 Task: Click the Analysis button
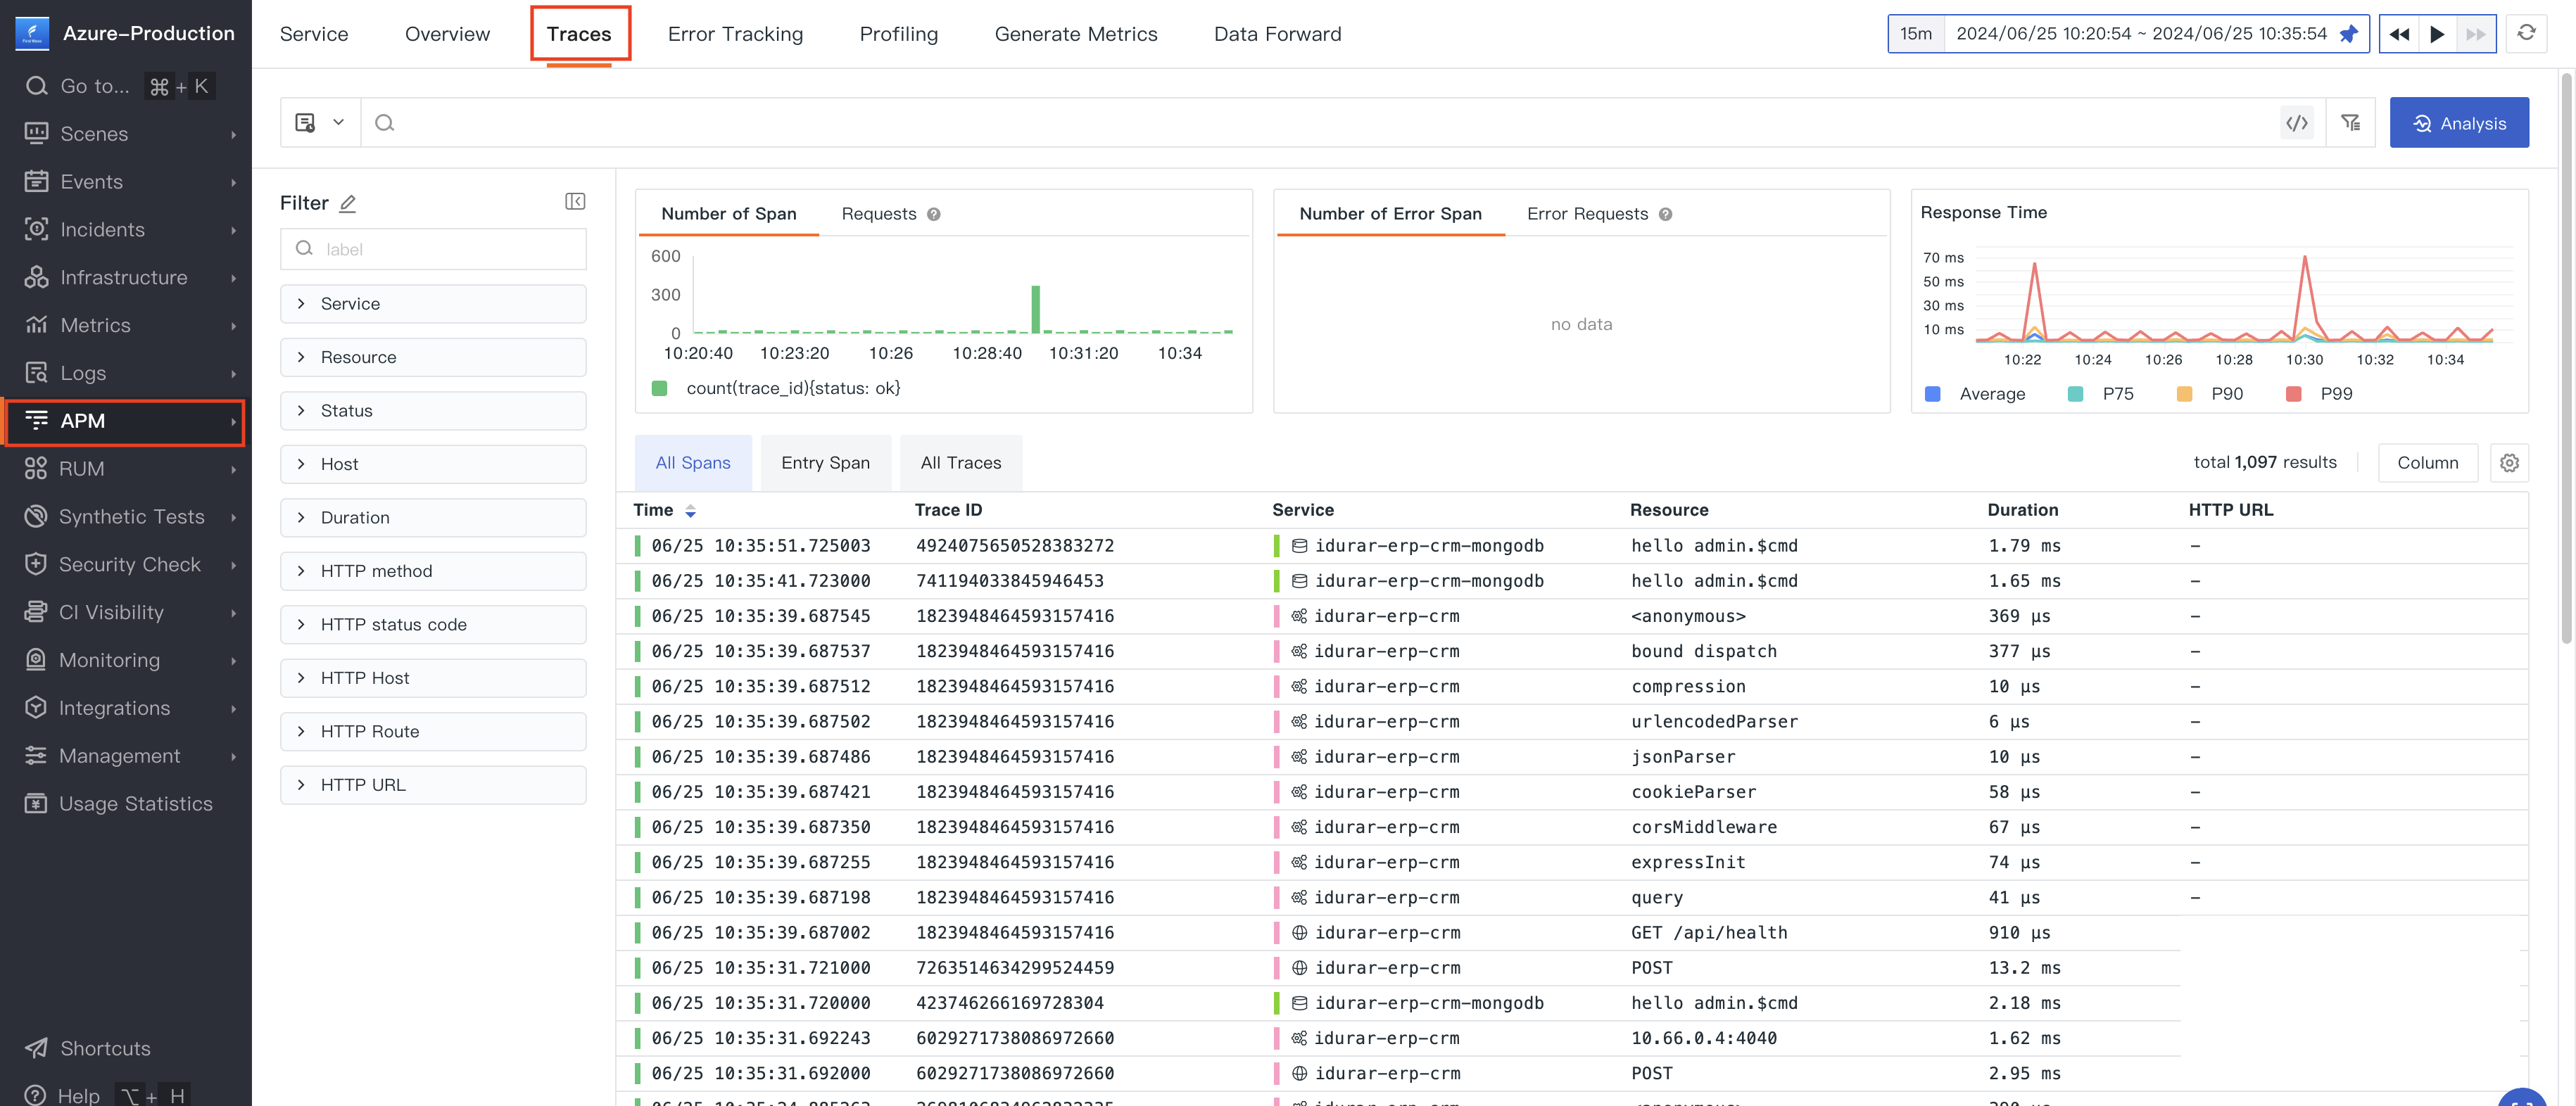pyautogui.click(x=2459, y=123)
